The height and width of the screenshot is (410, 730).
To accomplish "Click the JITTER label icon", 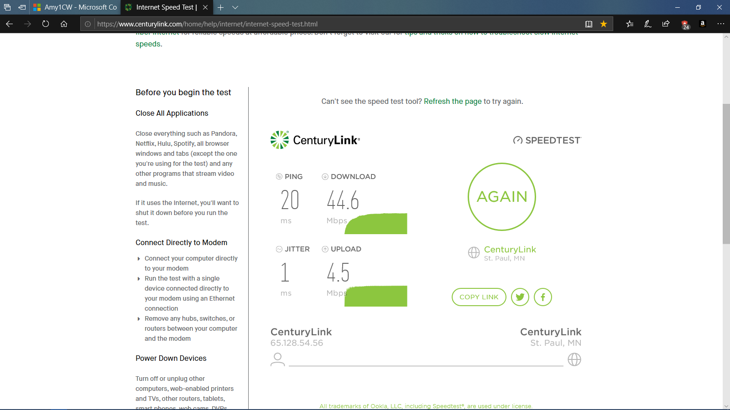I will point(279,249).
